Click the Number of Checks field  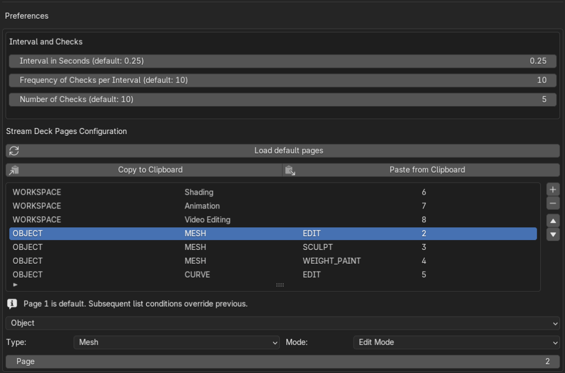tap(282, 99)
